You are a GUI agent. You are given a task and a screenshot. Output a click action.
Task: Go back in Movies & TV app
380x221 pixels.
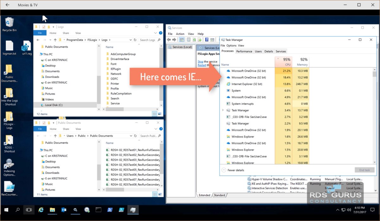click(x=7, y=5)
